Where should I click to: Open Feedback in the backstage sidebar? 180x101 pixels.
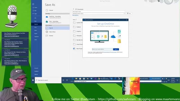36,71
